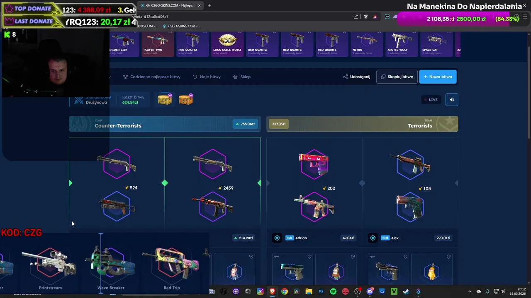Viewport: 531px width, 298px height.
Task: Click 766.04zł team total badge
Action: (x=245, y=124)
